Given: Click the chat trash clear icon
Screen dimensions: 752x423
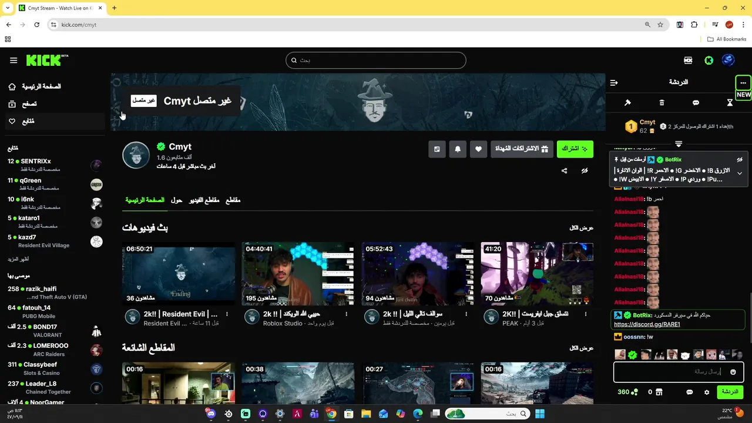Looking at the screenshot, I should coord(662,103).
